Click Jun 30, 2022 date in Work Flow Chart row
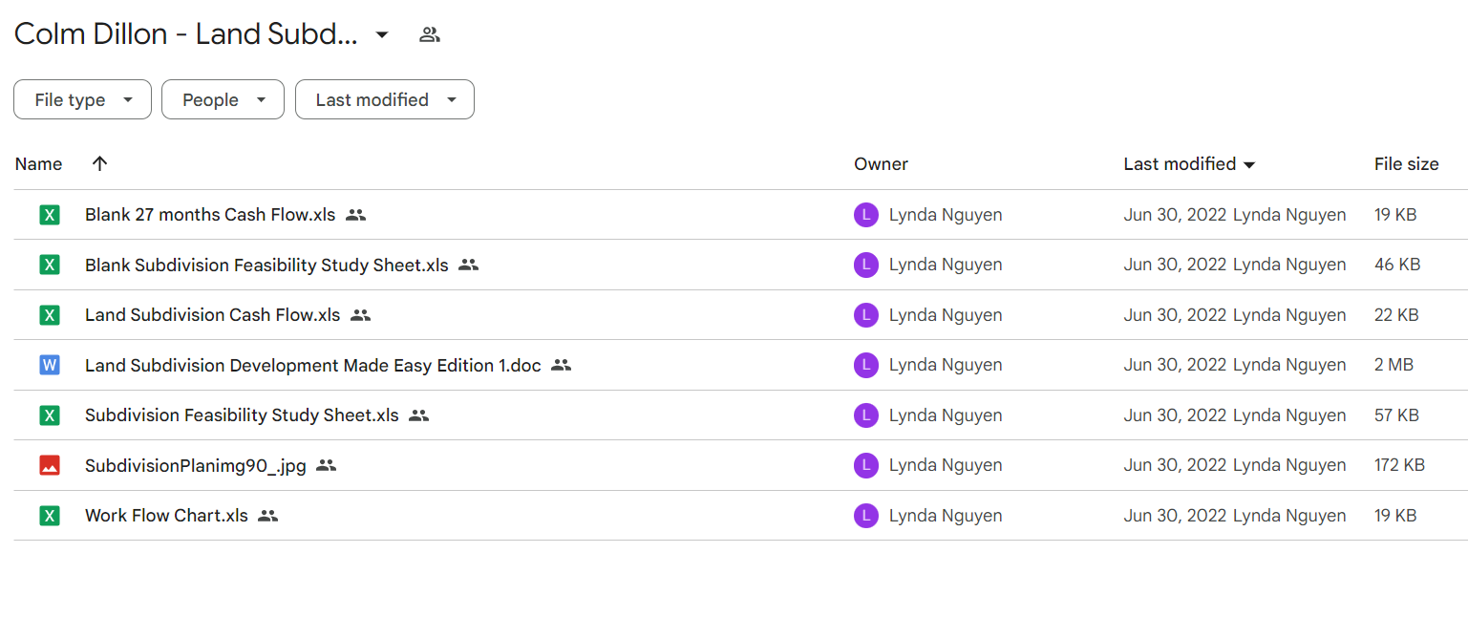The image size is (1468, 638). (1175, 516)
